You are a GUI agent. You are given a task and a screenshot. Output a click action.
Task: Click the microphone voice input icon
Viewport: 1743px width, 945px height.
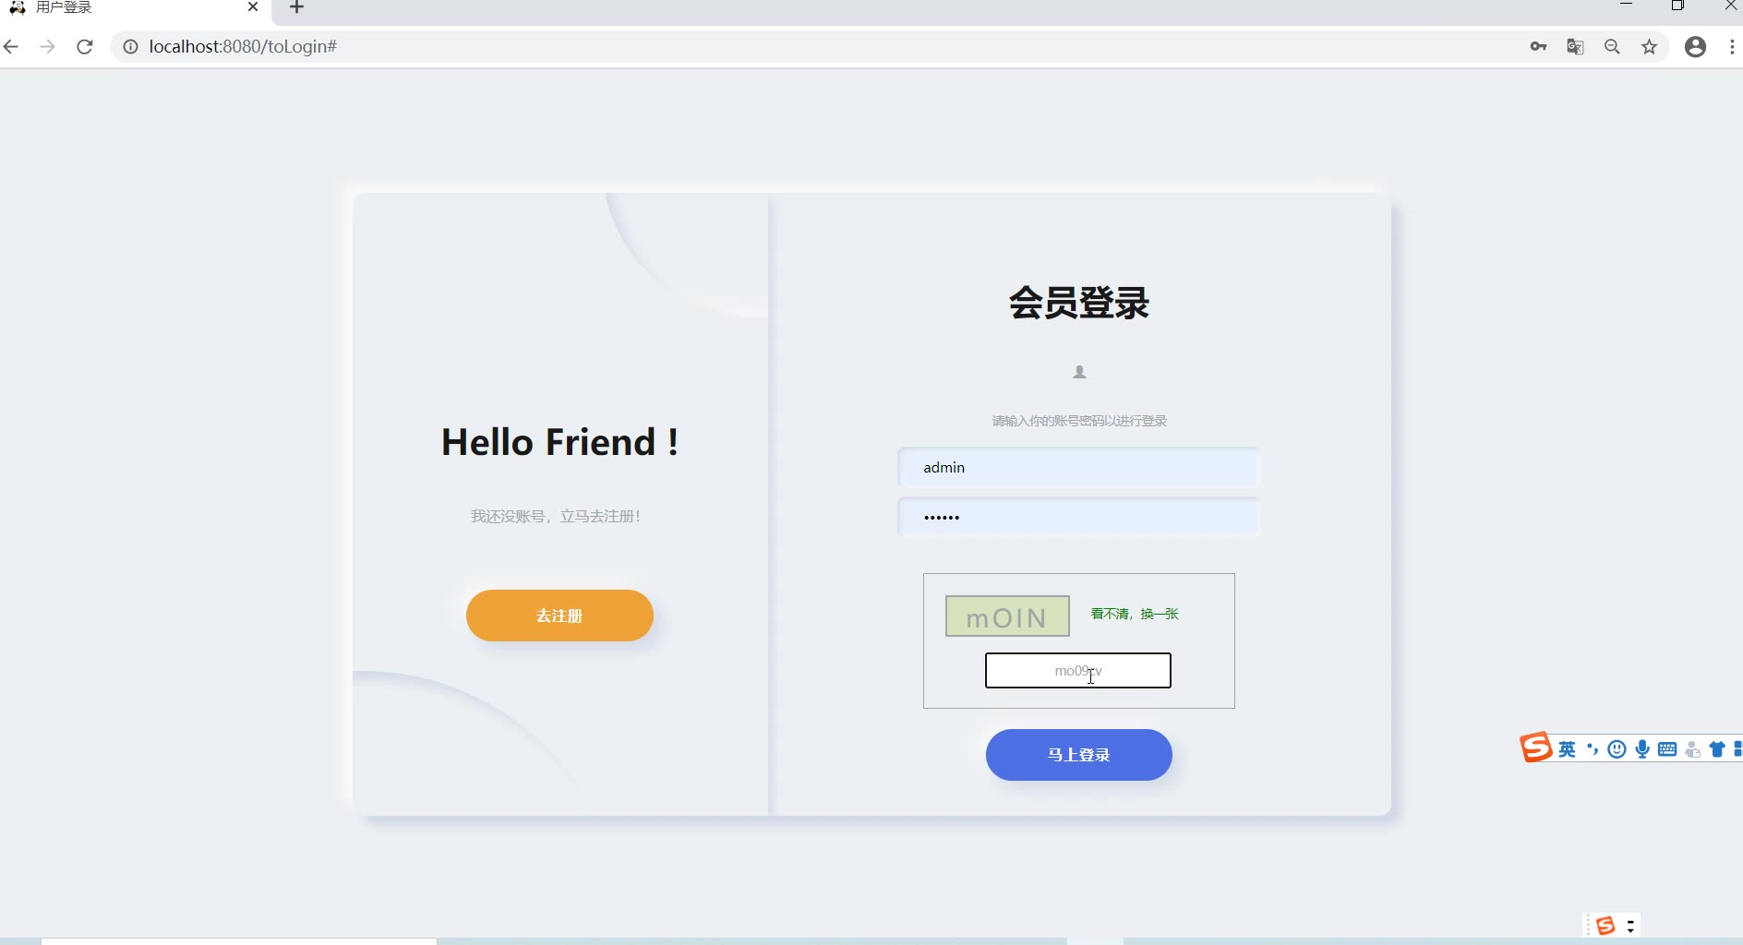click(x=1642, y=749)
